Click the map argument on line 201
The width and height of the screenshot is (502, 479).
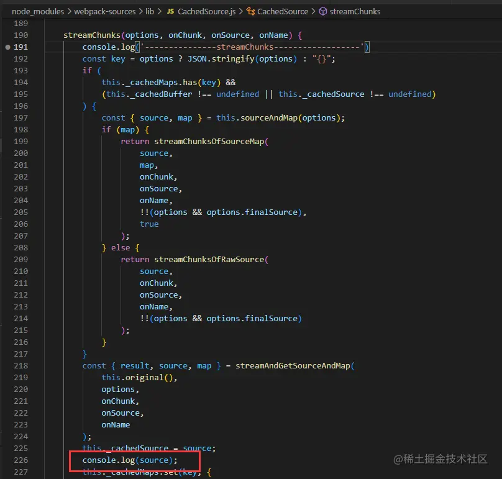(x=147, y=165)
